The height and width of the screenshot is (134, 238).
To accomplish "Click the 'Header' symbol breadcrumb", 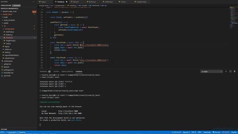I will 84,6.
